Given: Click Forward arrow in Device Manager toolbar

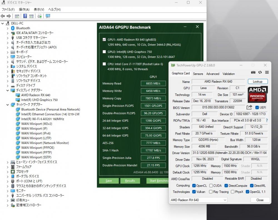Looking at the screenshot, I should [x=9, y=16].
